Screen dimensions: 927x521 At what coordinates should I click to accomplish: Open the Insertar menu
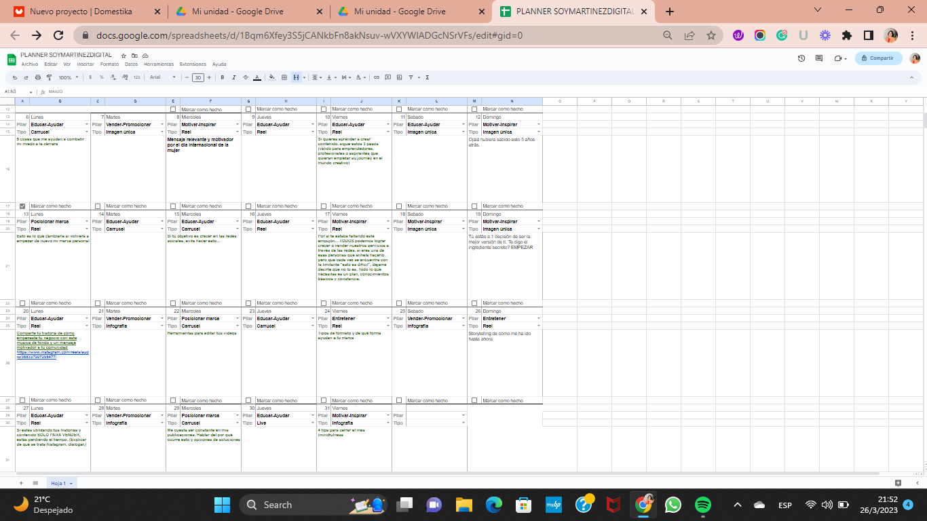click(x=86, y=64)
